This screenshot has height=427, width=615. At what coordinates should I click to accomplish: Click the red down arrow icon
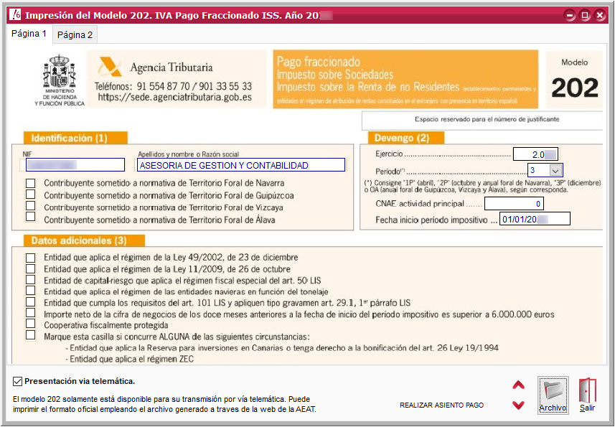click(518, 405)
